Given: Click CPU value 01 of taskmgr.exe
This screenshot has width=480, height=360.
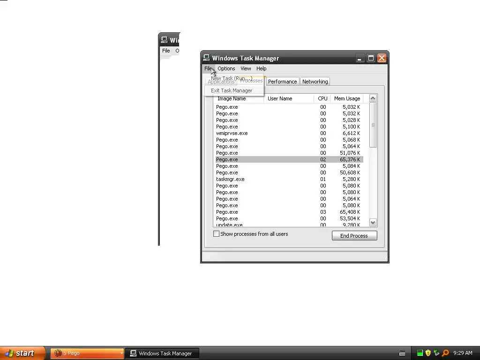Looking at the screenshot, I should click(323, 179).
